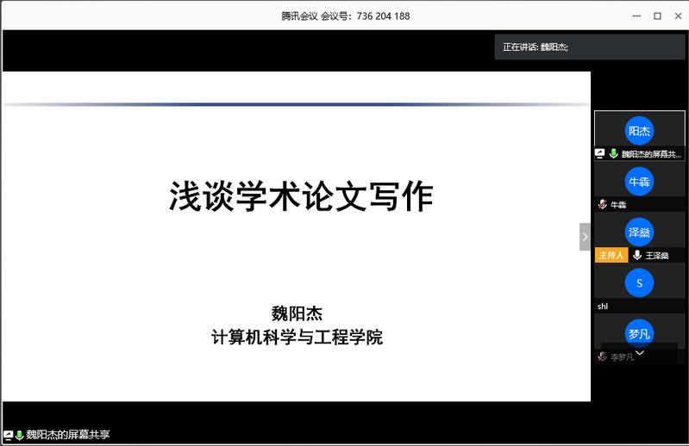The width and height of the screenshot is (689, 446).
Task: Click the 牛犇 participant avatar
Action: point(639,182)
